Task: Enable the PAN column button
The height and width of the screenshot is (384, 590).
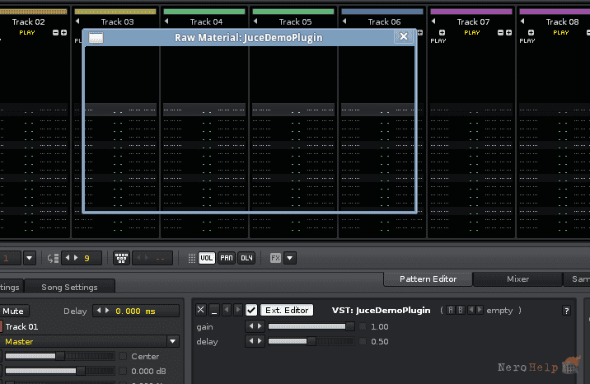Action: [227, 258]
